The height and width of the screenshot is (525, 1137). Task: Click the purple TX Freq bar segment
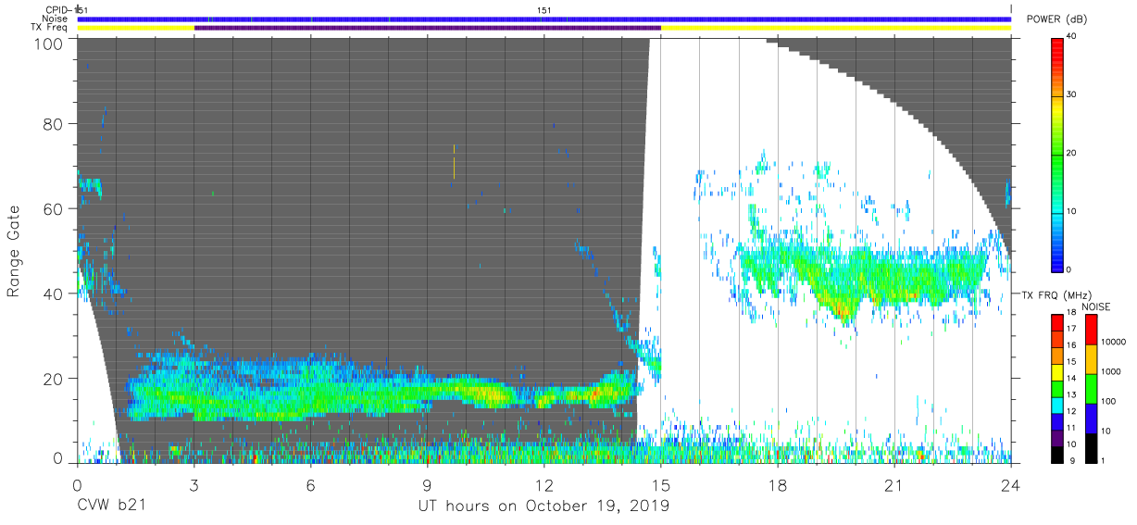click(428, 28)
